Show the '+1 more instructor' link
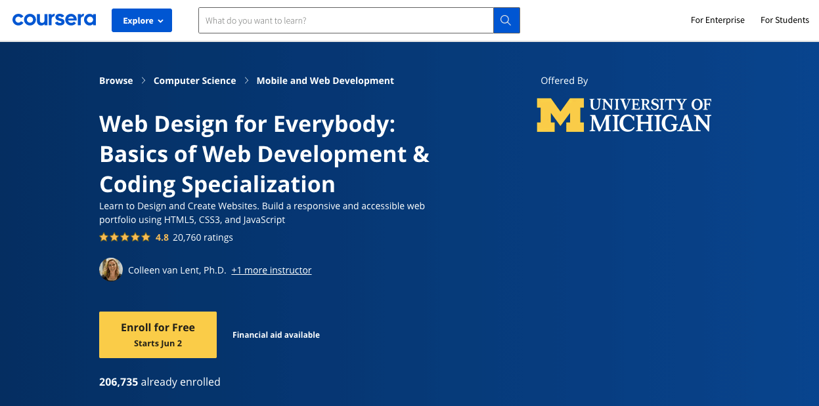 coord(271,270)
